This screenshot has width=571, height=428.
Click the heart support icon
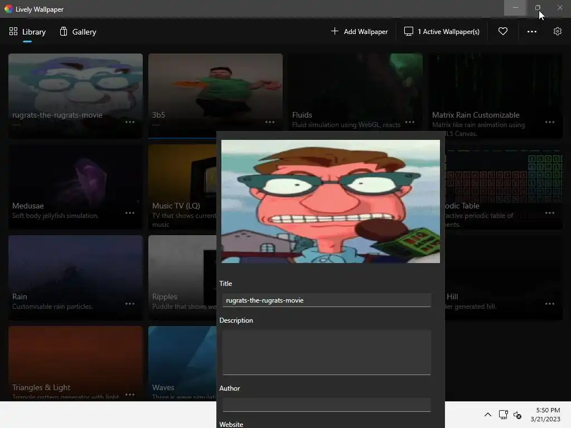[x=503, y=31]
